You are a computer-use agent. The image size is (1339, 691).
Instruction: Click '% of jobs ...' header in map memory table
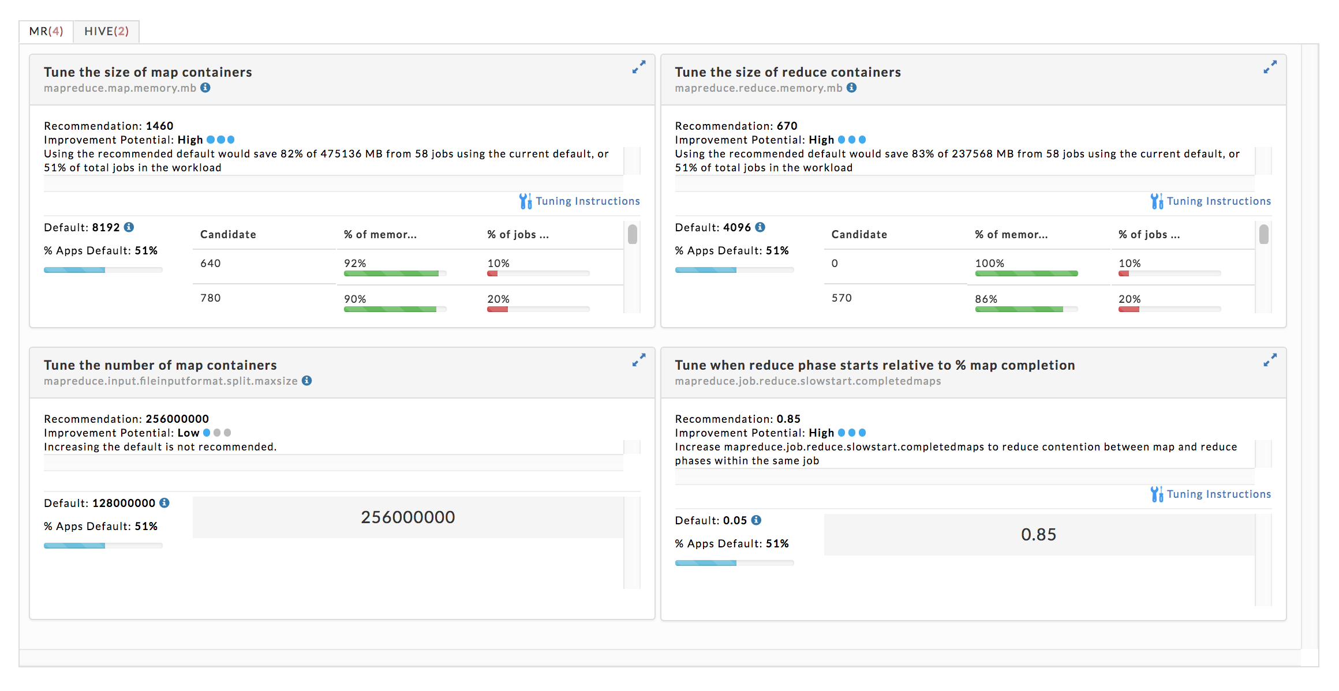(x=518, y=235)
